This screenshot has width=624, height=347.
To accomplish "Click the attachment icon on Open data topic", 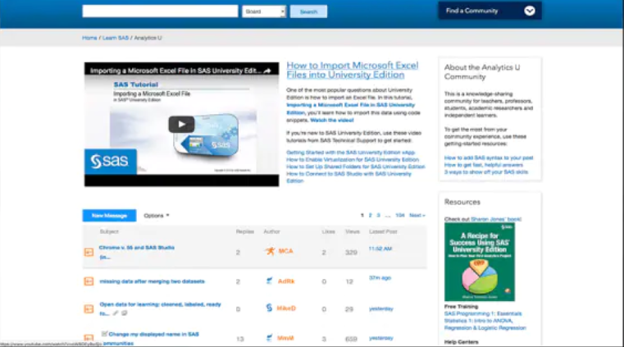I will (x=116, y=313).
